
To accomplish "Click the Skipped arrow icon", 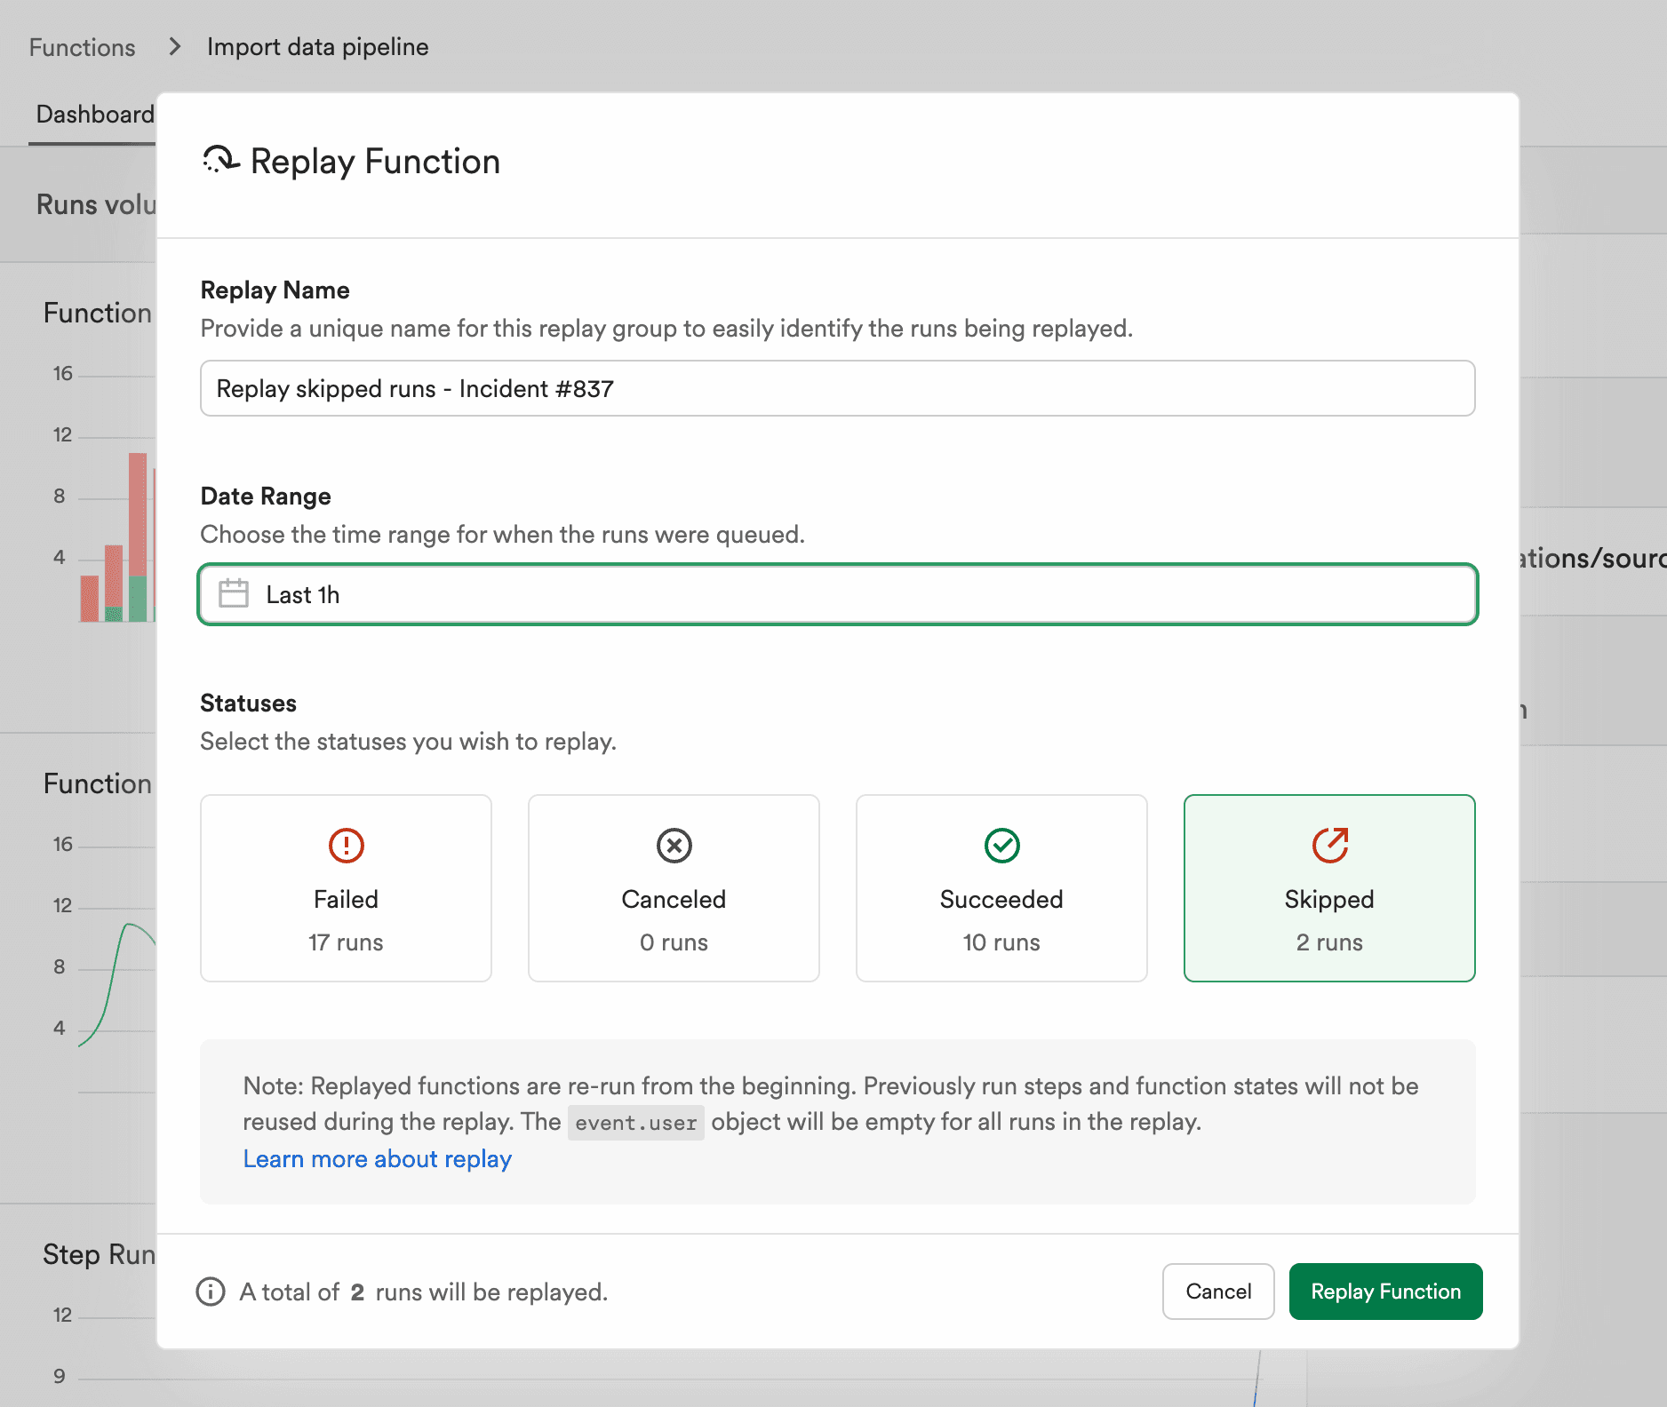I will [x=1328, y=846].
